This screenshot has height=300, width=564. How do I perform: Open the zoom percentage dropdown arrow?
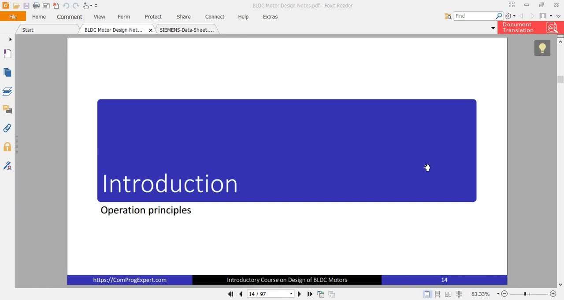coord(498,294)
